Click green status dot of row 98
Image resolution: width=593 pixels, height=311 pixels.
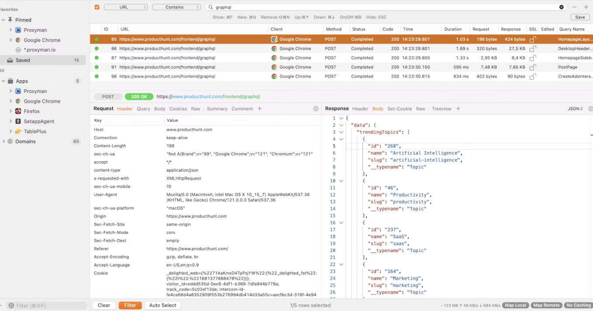click(97, 76)
